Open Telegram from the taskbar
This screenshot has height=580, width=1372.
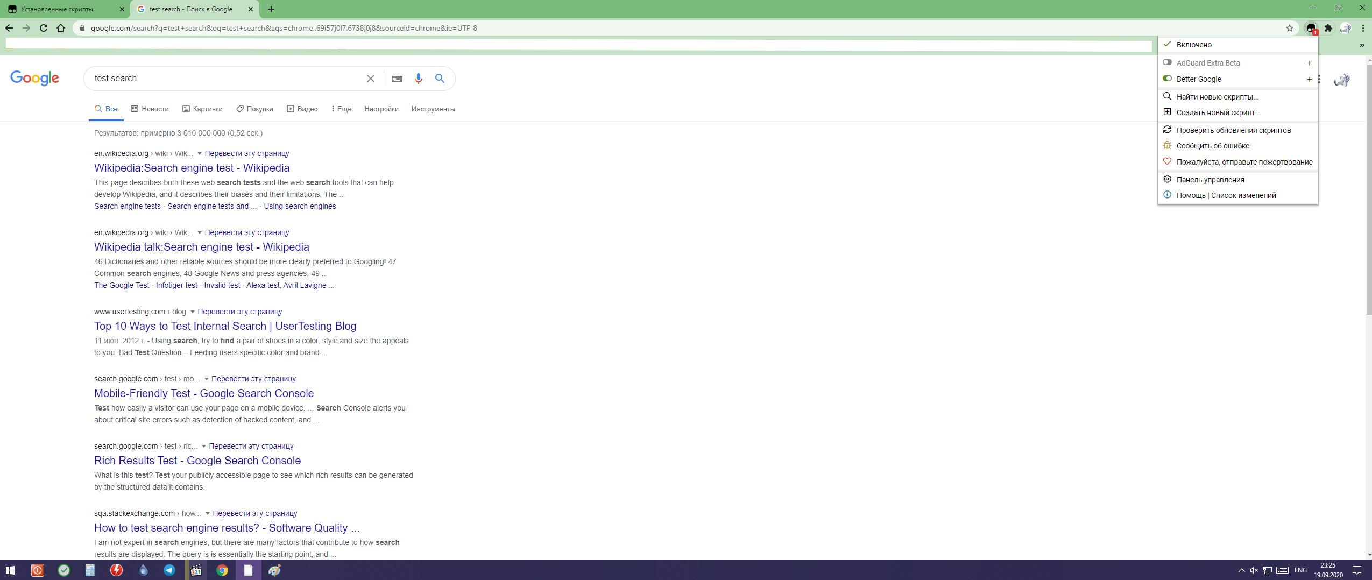pyautogui.click(x=169, y=570)
